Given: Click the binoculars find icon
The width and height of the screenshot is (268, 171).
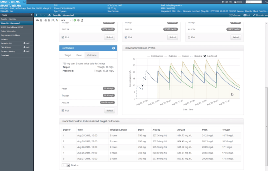Looking at the screenshot, I should [37, 20].
